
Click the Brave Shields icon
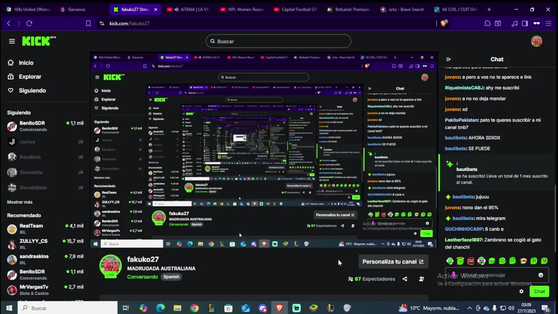(444, 23)
